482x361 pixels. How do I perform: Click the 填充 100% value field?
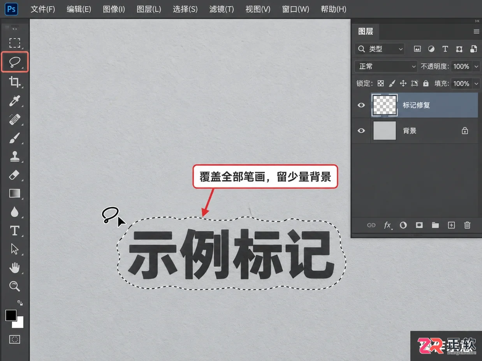coord(461,83)
